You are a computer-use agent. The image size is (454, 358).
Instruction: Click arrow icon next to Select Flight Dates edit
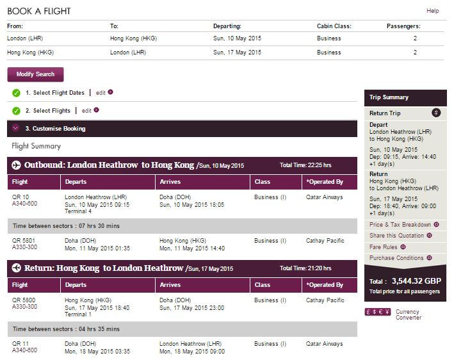tap(111, 93)
